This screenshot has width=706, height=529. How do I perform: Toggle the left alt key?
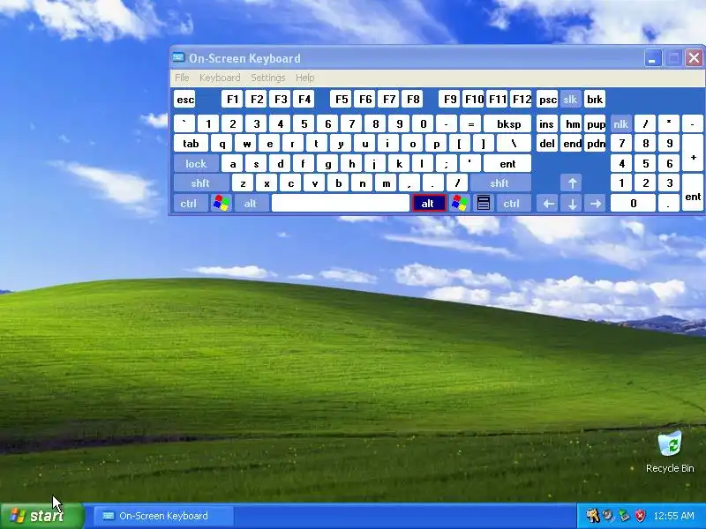[251, 204]
